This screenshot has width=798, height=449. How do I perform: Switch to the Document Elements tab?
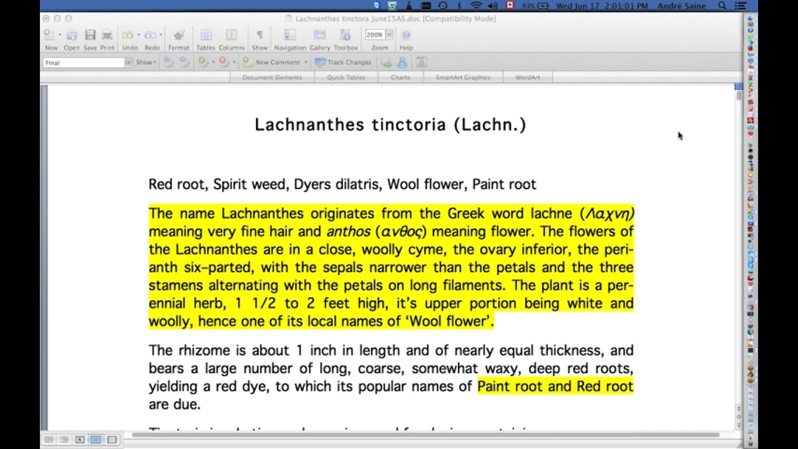pos(272,77)
